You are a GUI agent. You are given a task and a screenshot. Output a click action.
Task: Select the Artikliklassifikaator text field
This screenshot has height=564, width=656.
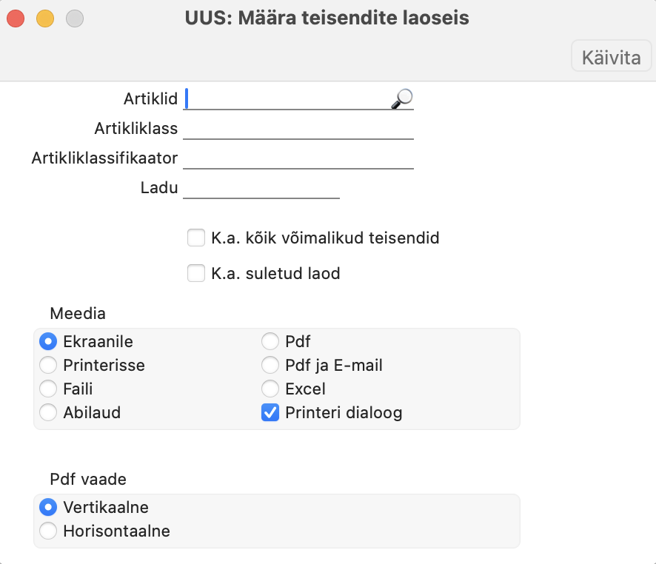[298, 158]
